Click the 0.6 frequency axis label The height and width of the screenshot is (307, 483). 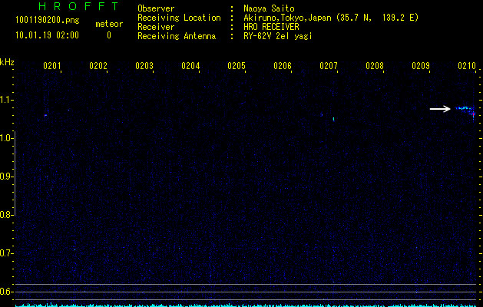tap(7, 292)
